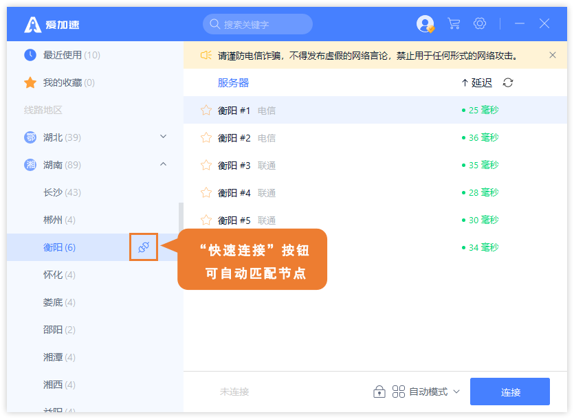Open the user account avatar
Screen dimensions: 574x419
(x=425, y=24)
